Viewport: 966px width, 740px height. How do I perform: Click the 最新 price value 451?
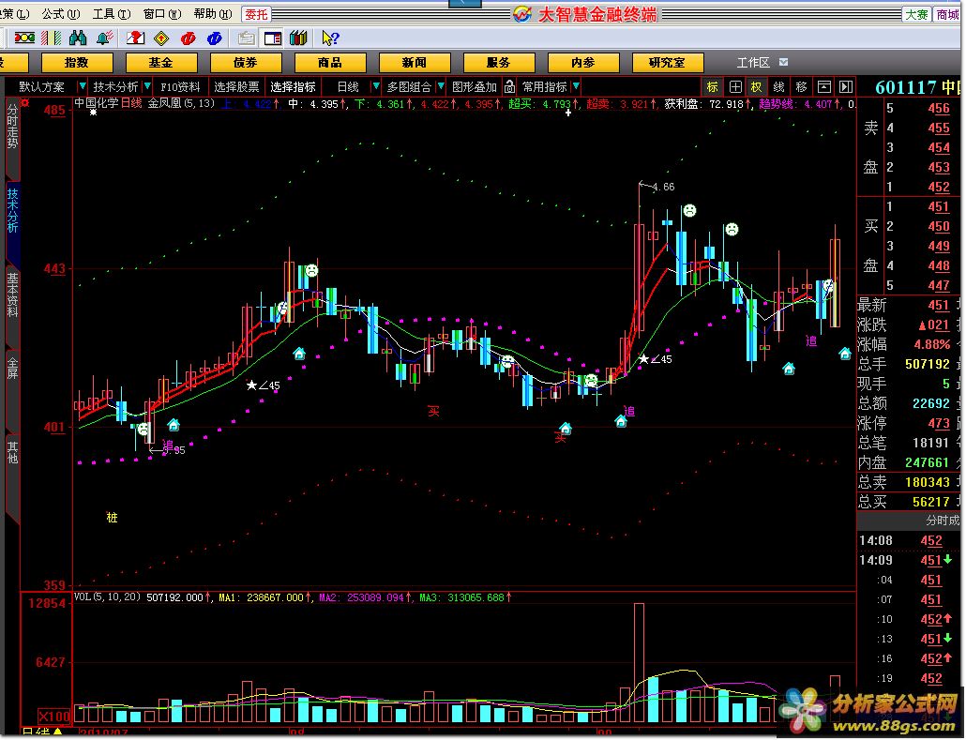pos(938,306)
